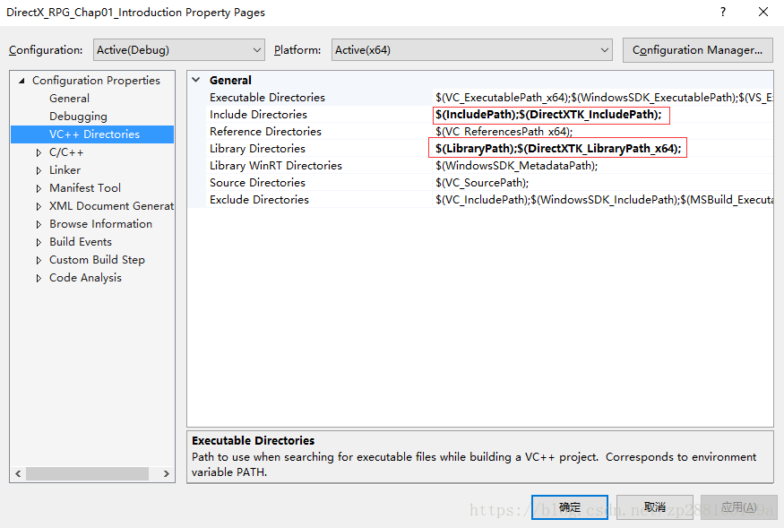Image resolution: width=784 pixels, height=528 pixels.
Task: Select the Reference Directories property name
Action: tap(265, 132)
